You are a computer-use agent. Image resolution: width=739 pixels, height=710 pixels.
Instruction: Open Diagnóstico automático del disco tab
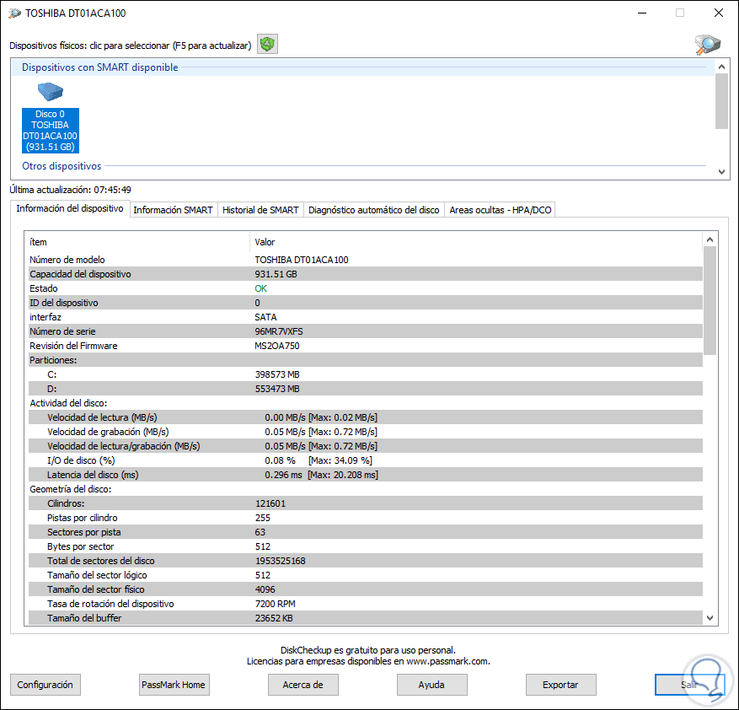(374, 210)
